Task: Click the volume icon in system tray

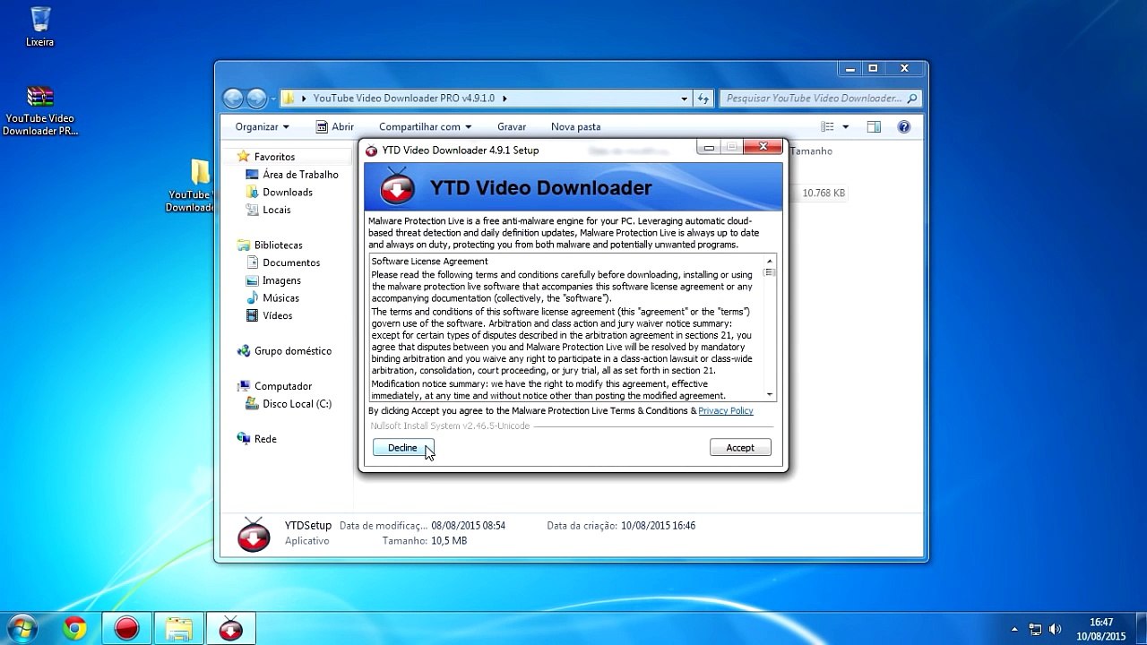Action: (1056, 629)
